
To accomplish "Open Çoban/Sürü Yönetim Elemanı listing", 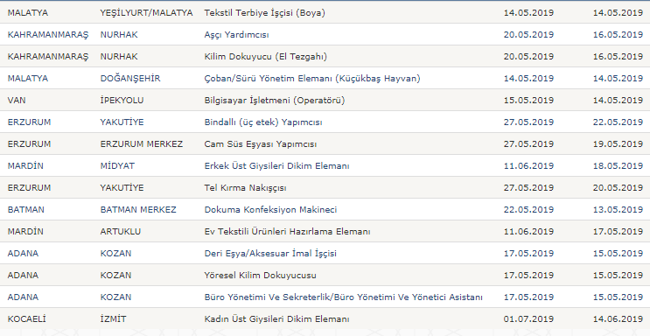I will click(312, 79).
